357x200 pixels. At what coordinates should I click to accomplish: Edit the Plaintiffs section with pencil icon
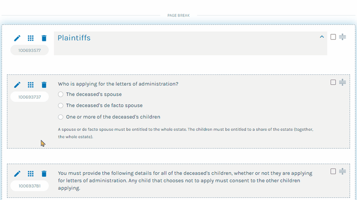(x=17, y=38)
